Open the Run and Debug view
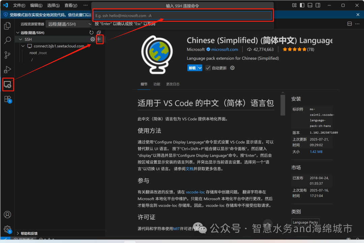The width and height of the screenshot is (364, 243). 7,70
